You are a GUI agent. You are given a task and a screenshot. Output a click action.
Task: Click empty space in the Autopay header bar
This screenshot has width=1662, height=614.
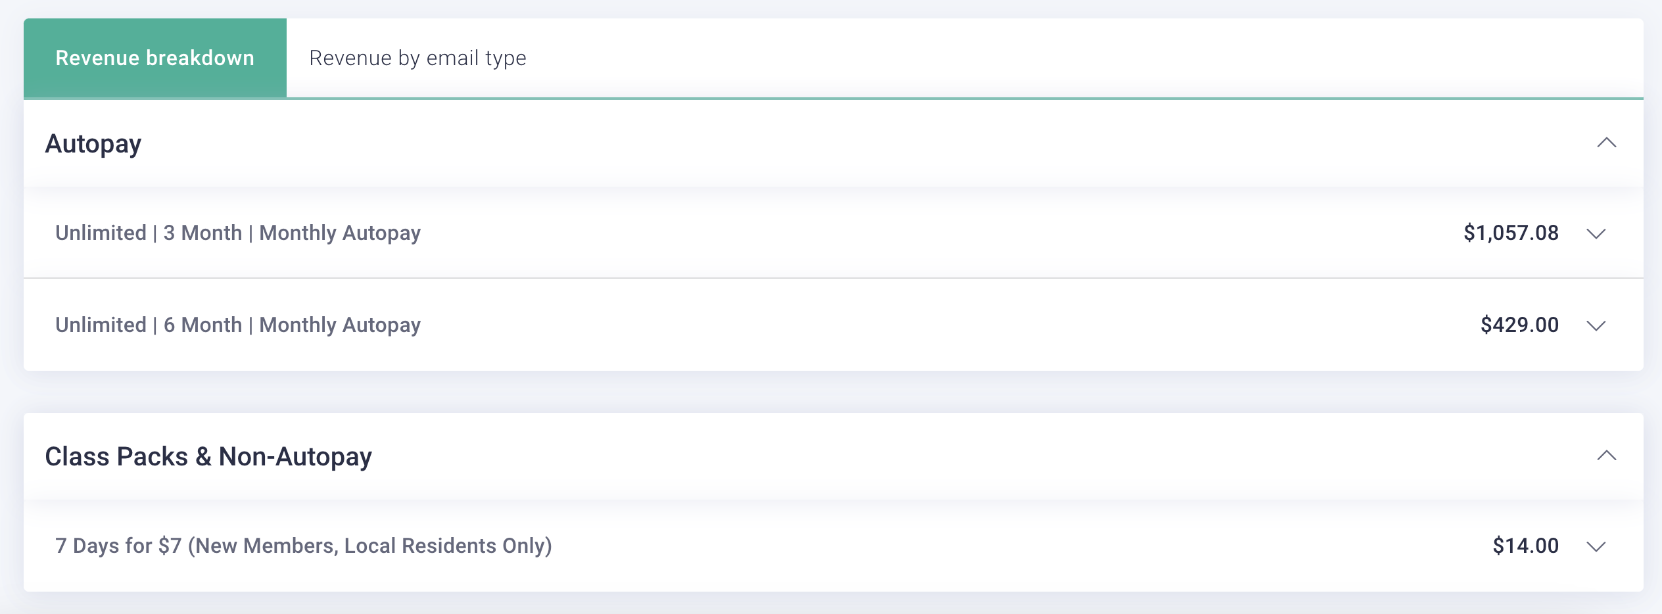[x=855, y=143]
